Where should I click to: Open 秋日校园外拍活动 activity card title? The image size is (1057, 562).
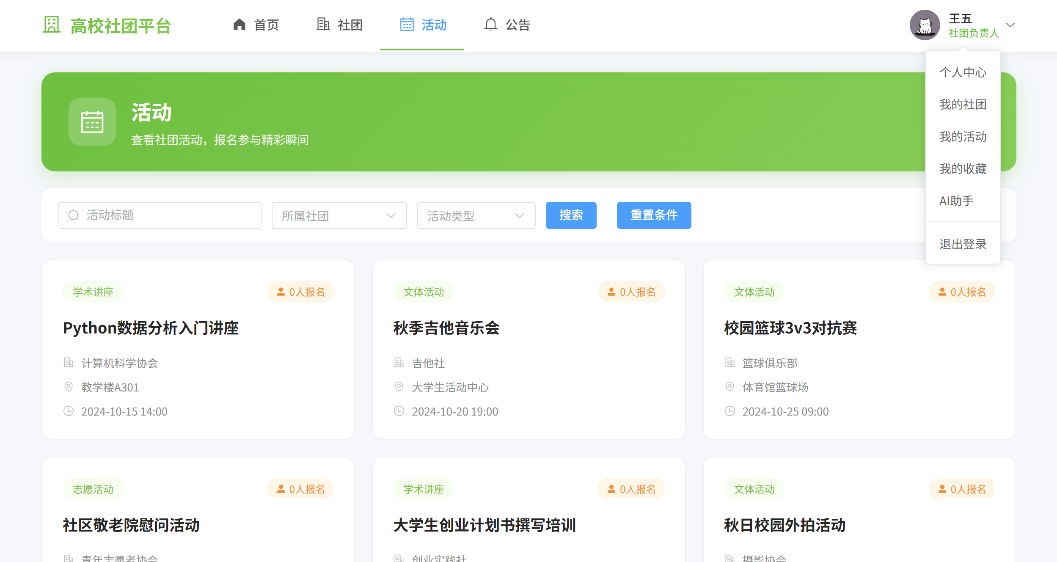[x=785, y=525]
